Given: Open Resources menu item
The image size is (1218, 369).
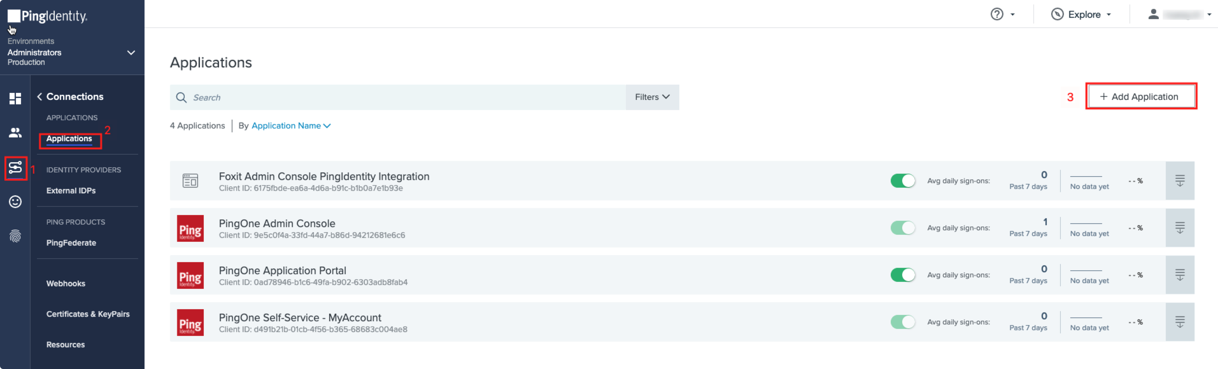Looking at the screenshot, I should pyautogui.click(x=66, y=345).
